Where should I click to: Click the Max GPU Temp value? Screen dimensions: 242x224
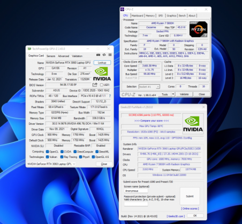pyautogui.click(x=151, y=126)
